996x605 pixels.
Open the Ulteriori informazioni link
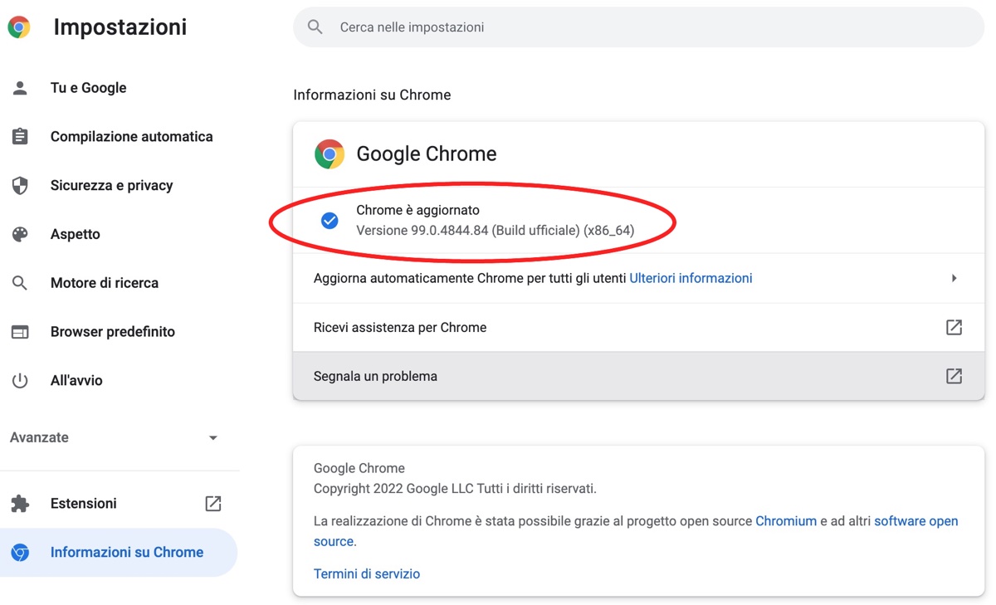pyautogui.click(x=691, y=279)
